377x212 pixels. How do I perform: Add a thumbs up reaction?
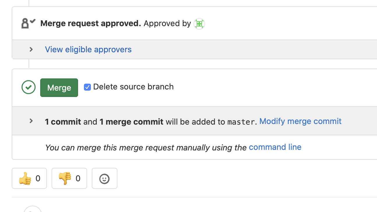tap(29, 178)
